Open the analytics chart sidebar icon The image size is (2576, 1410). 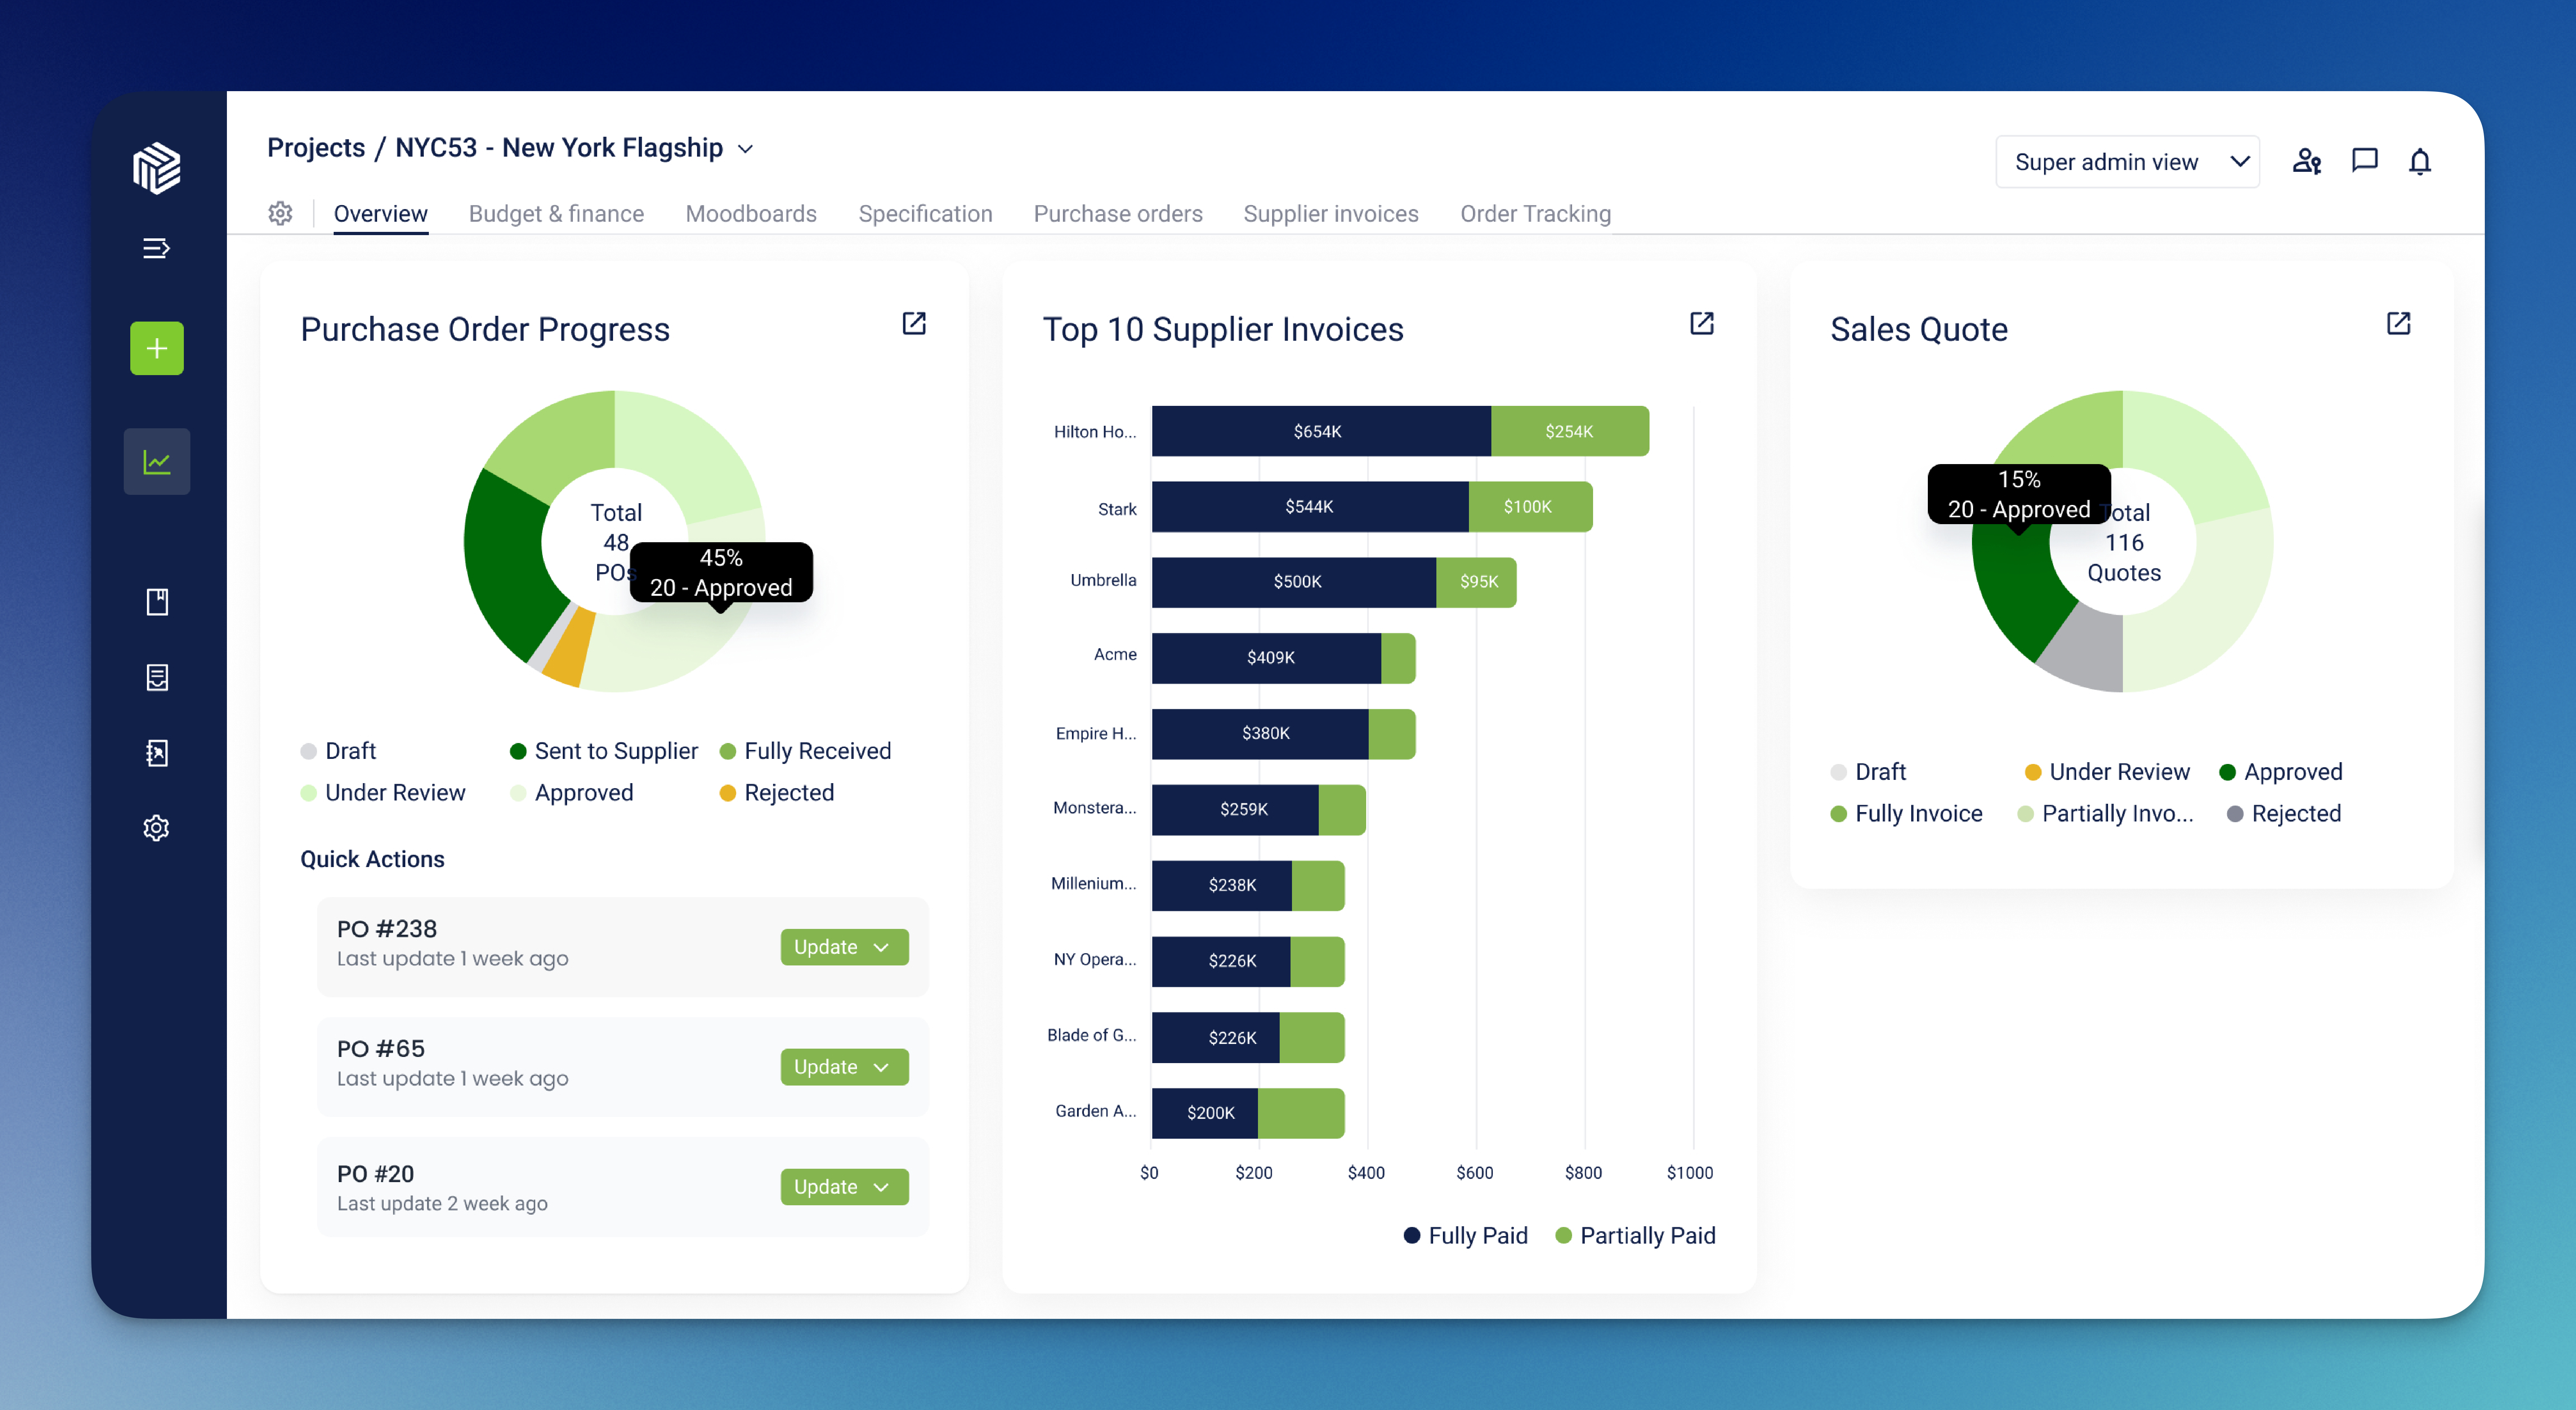[157, 461]
